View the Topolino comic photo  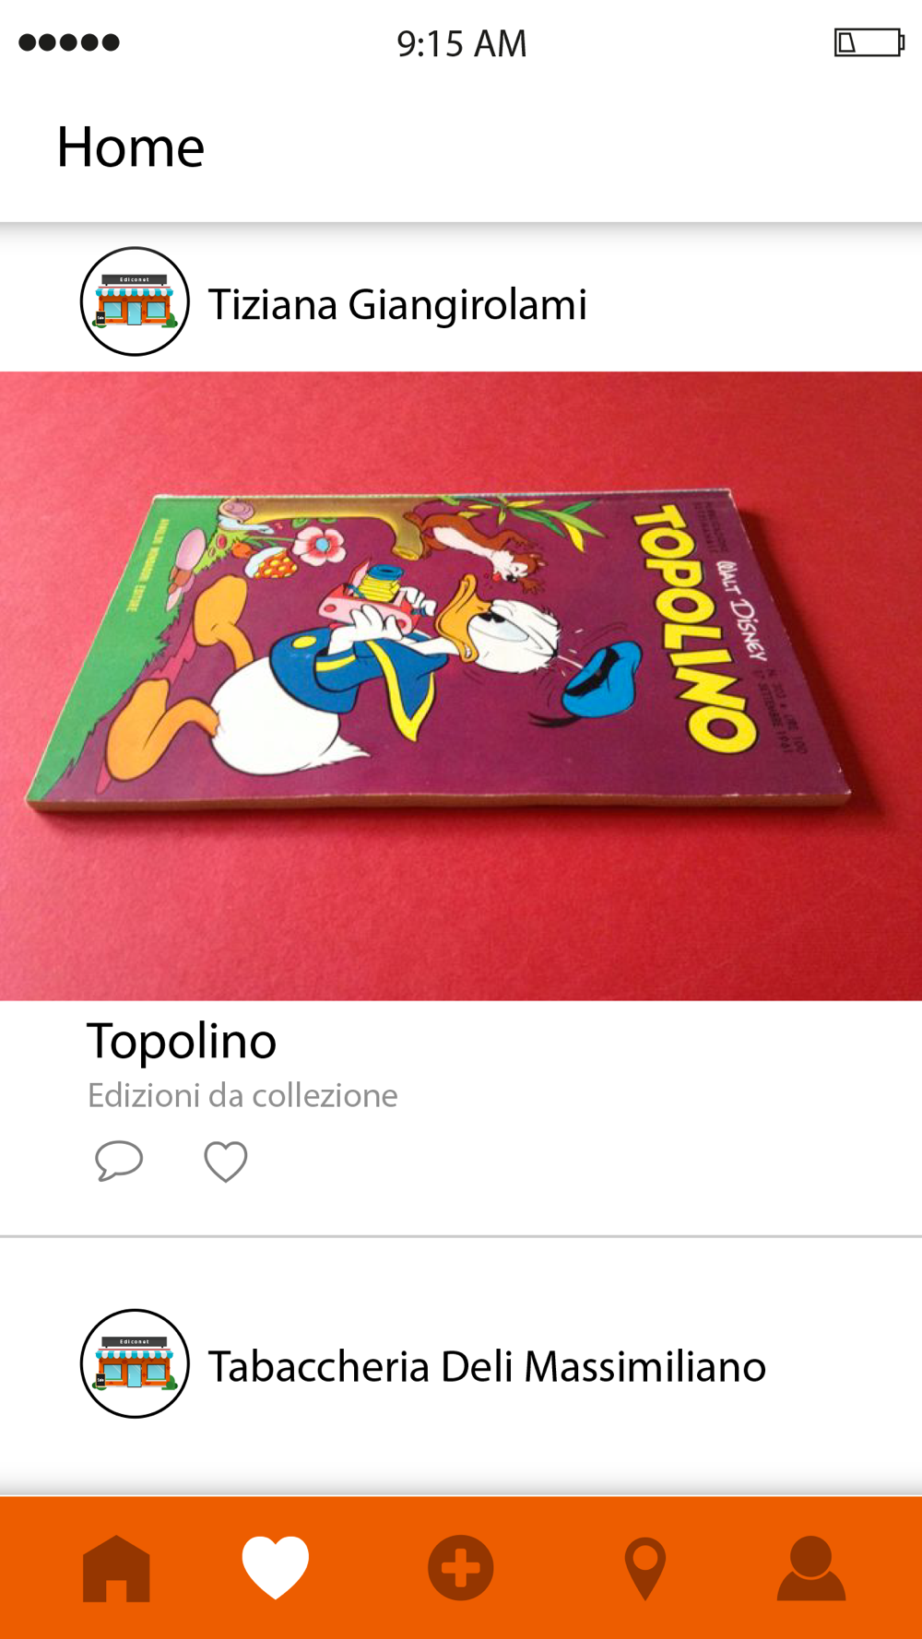click(461, 686)
